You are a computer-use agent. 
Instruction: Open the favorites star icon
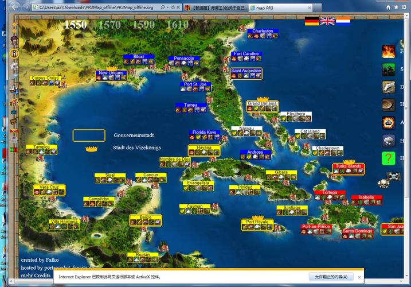396,7
